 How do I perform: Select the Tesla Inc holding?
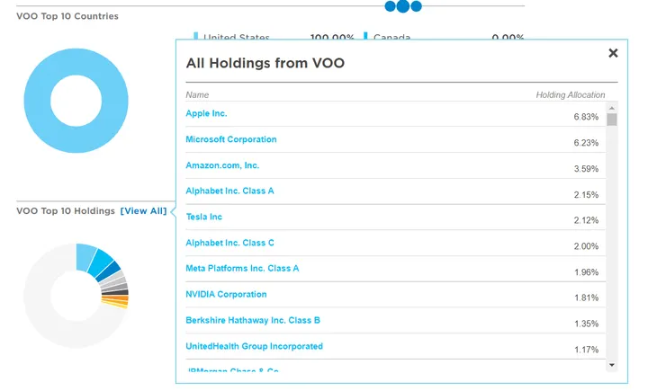pyautogui.click(x=203, y=217)
